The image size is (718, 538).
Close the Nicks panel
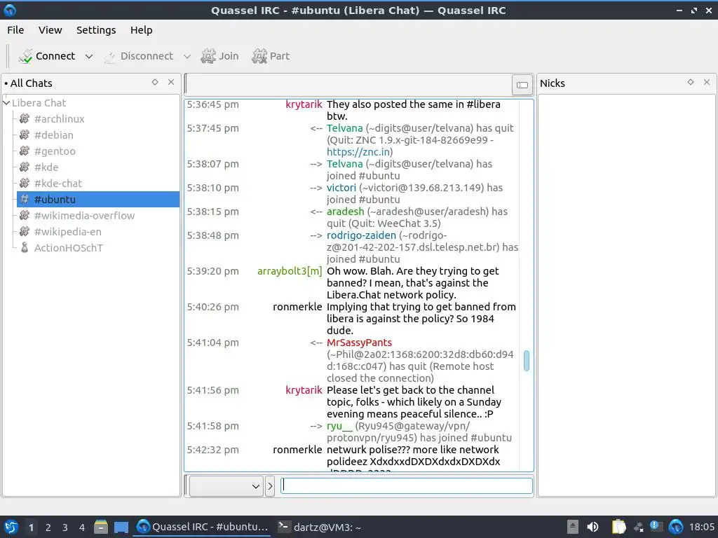click(707, 83)
